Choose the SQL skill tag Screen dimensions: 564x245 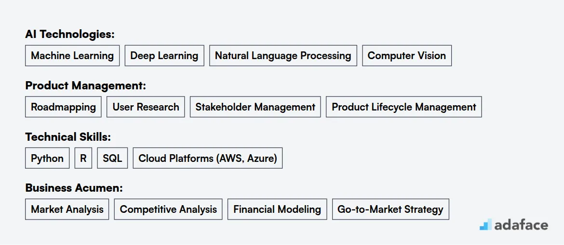coord(112,159)
